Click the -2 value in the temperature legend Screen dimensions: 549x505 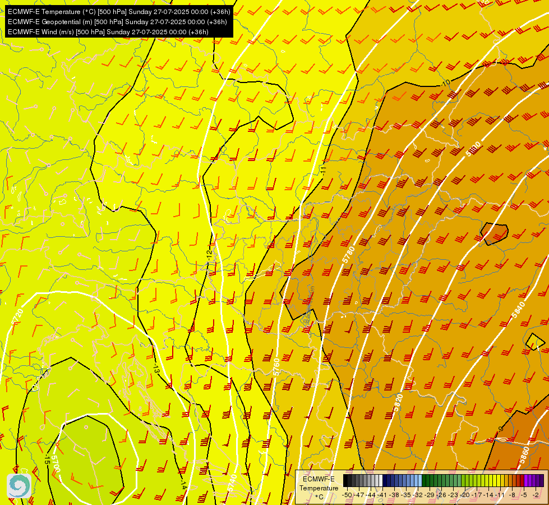[536, 495]
